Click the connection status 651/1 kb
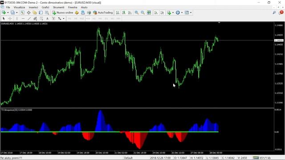The width and height of the screenshot is (285, 160). click(262, 158)
